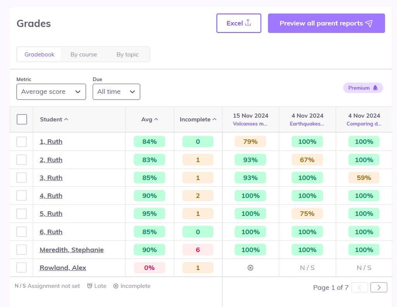Open the Volcanoes assignment link in the header
Image resolution: width=397 pixels, height=307 pixels.
point(250,124)
